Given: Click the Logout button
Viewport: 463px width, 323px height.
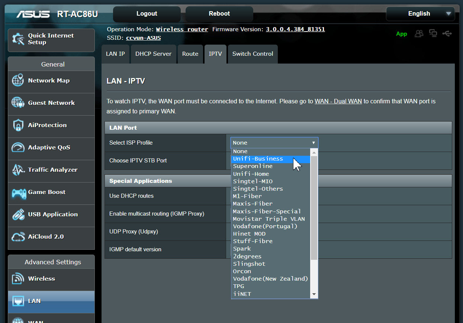Looking at the screenshot, I should (x=147, y=14).
